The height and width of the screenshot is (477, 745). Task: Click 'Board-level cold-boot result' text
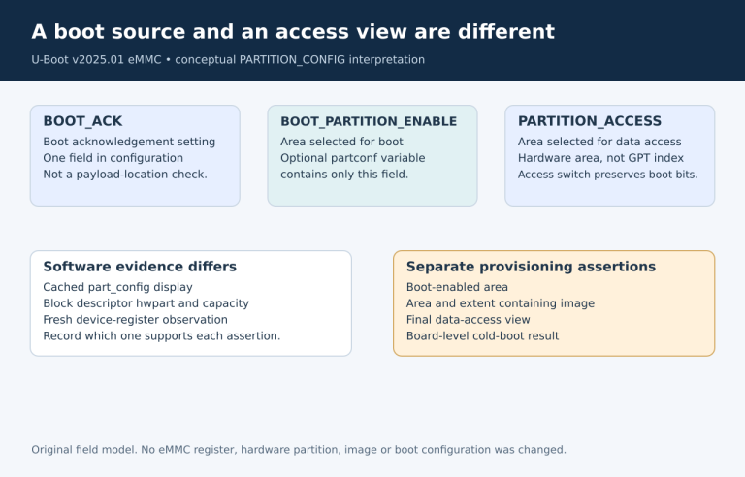point(482,335)
